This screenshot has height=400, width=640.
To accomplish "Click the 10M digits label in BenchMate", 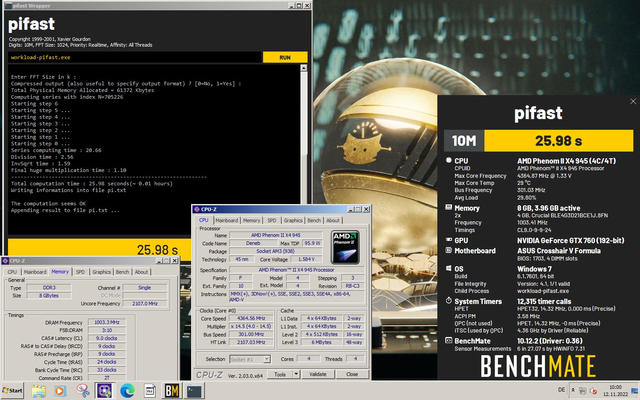I will pyautogui.click(x=464, y=141).
